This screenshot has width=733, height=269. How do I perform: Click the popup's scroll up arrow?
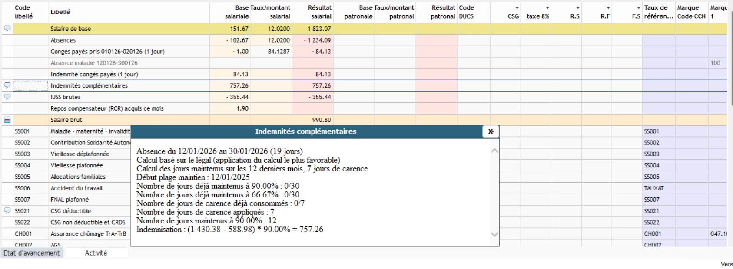pyautogui.click(x=494, y=151)
